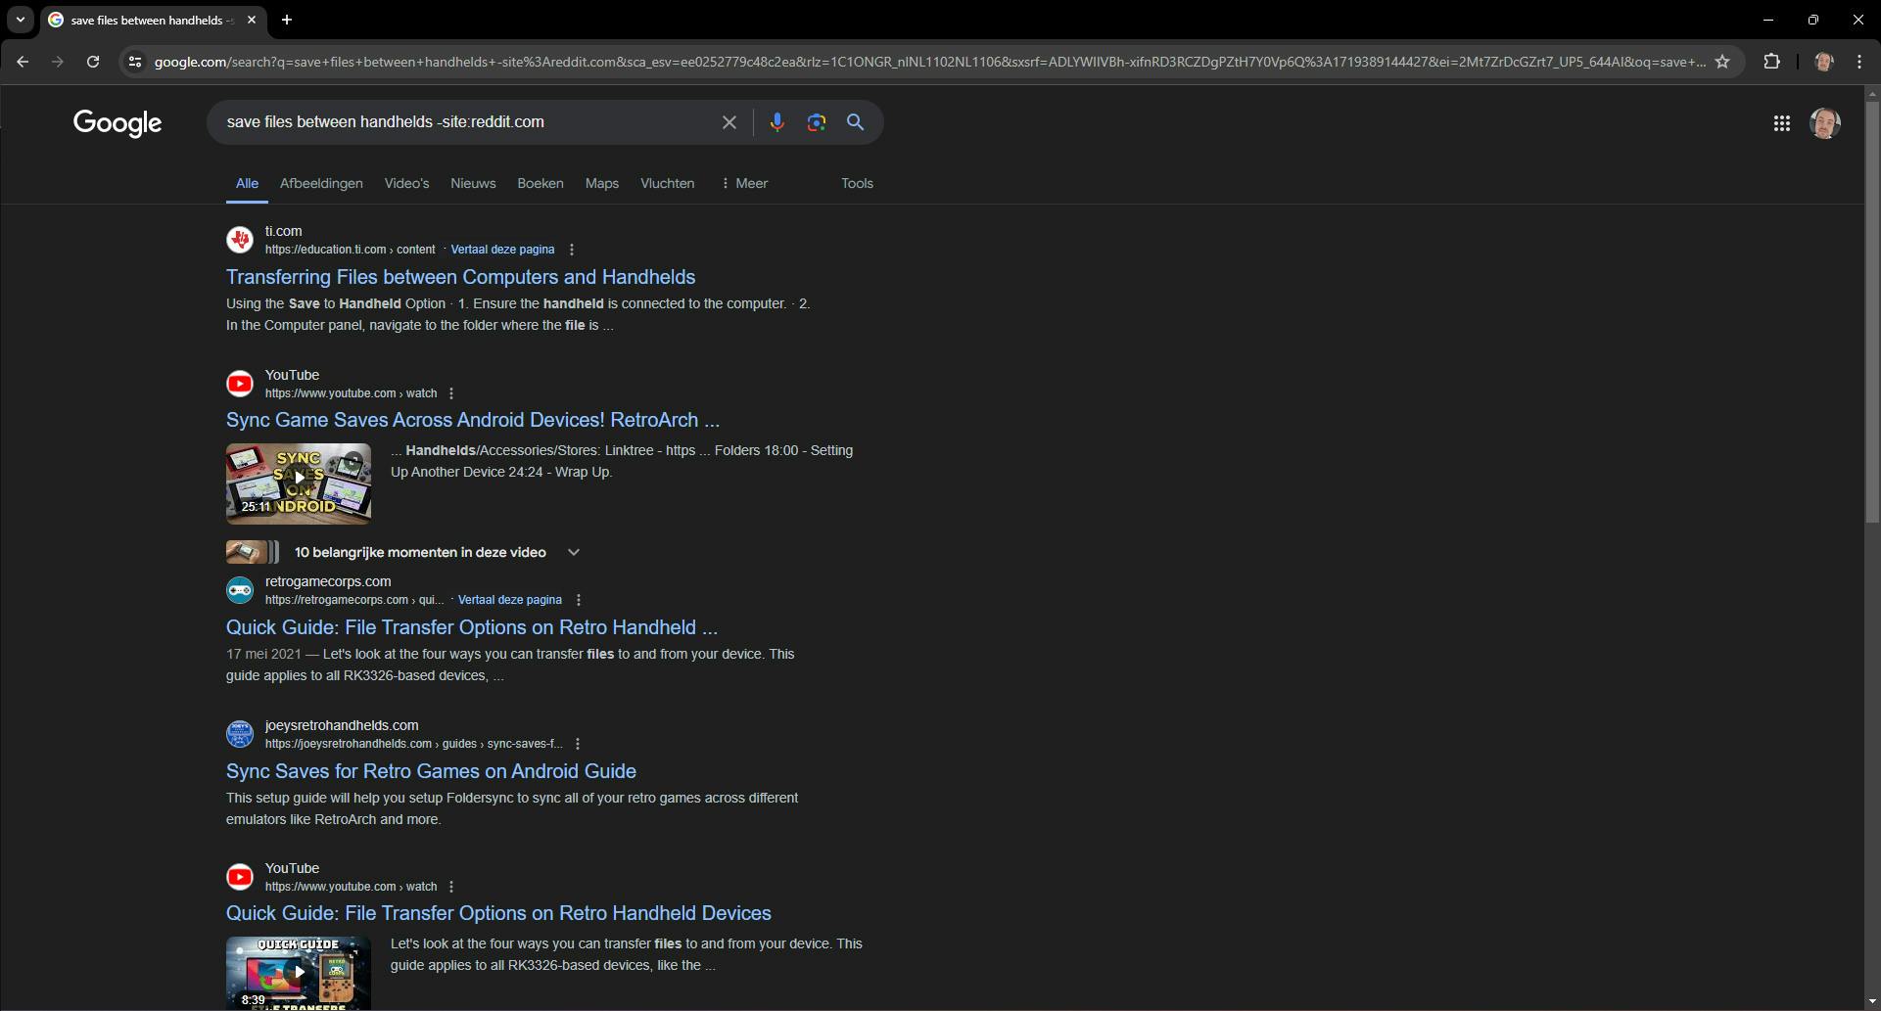Switch to the "Video's" tab
The height and width of the screenshot is (1011, 1881).
[406, 183]
